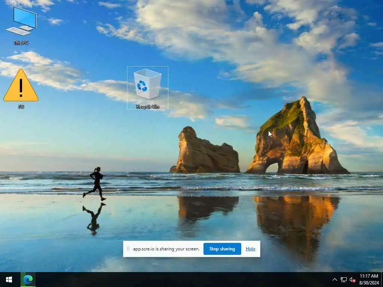This screenshot has height=287, width=383.
Task: Click the 'app.scre.io is sharing your screen' text
Action: (166, 249)
